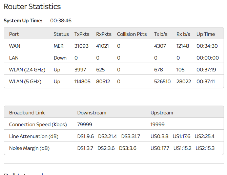The image size is (227, 175).
Task: Click the WLAN (5 GHz) row label
Action: pos(25,82)
